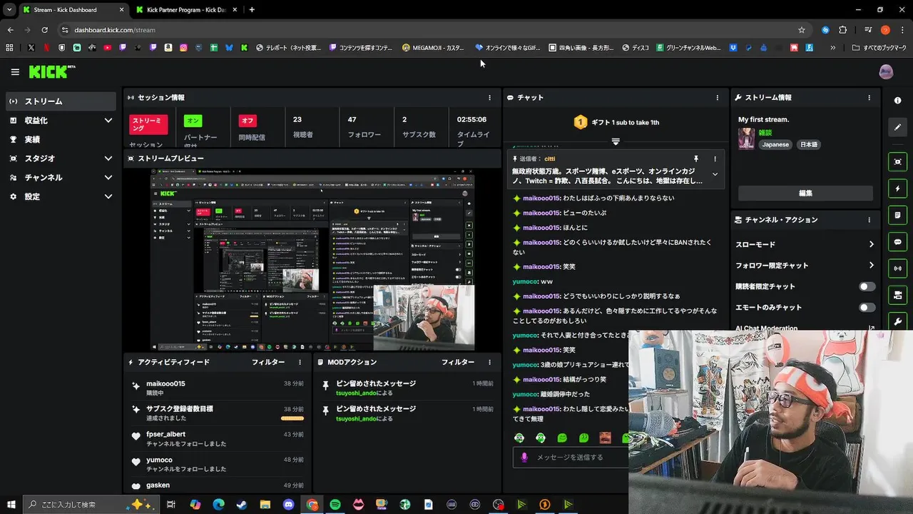Click the 編集 button in stream info
The image size is (913, 514).
[805, 193]
